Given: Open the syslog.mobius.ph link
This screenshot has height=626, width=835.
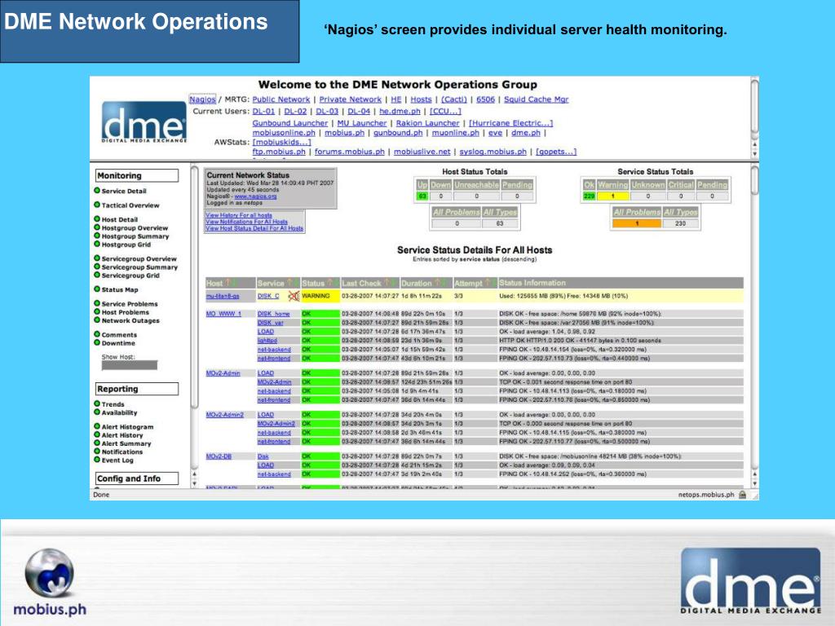Looking at the screenshot, I should (x=493, y=152).
